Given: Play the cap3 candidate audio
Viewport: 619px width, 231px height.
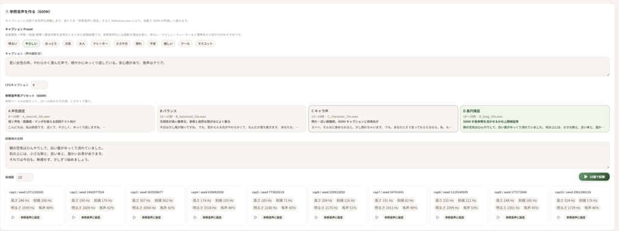Looking at the screenshot, I should pyautogui.click(x=134, y=217).
